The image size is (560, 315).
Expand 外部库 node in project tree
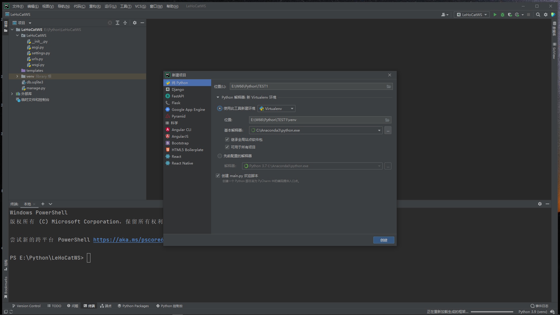click(x=12, y=94)
